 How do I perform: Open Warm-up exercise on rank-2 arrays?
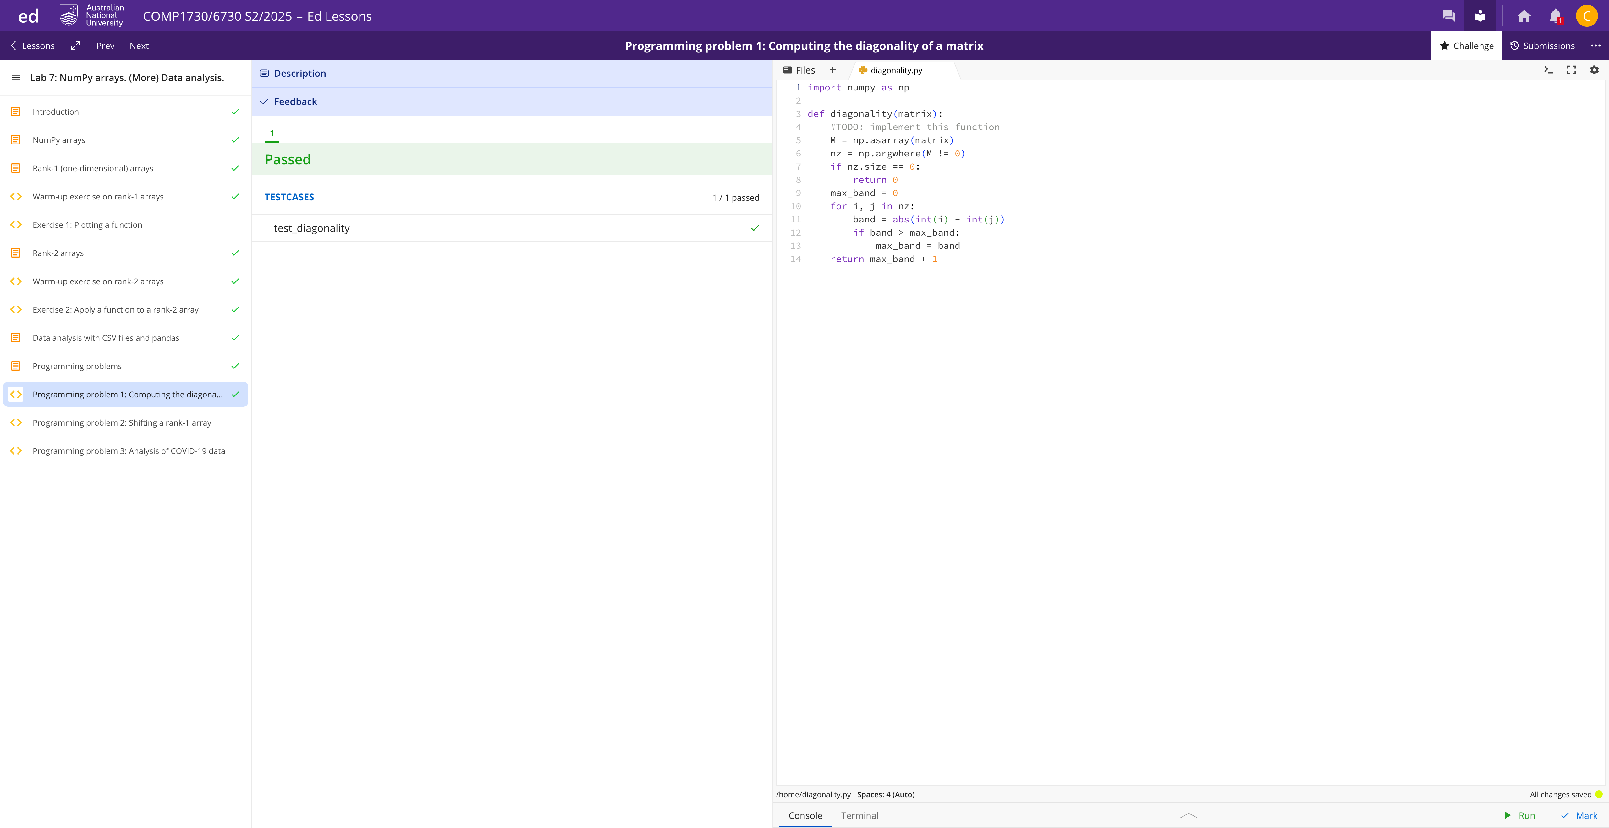(x=126, y=282)
